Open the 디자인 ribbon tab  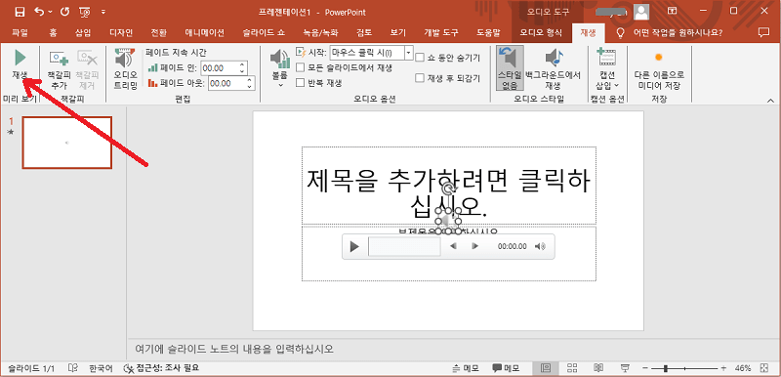tap(121, 33)
